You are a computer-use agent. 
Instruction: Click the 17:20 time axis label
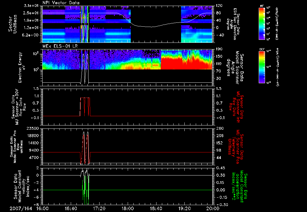tap(99, 208)
